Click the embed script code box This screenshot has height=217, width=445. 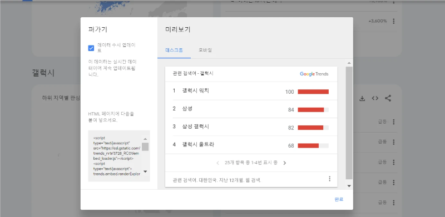pos(119,156)
